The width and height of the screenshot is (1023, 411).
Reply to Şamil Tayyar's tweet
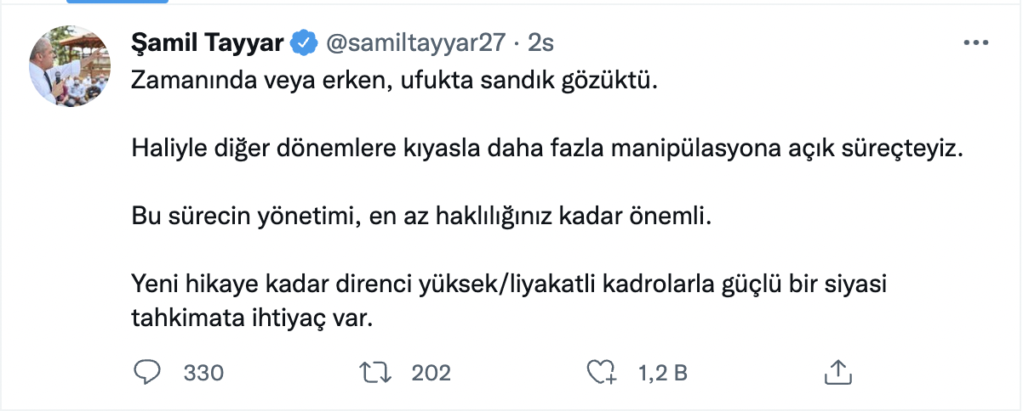coord(147,372)
